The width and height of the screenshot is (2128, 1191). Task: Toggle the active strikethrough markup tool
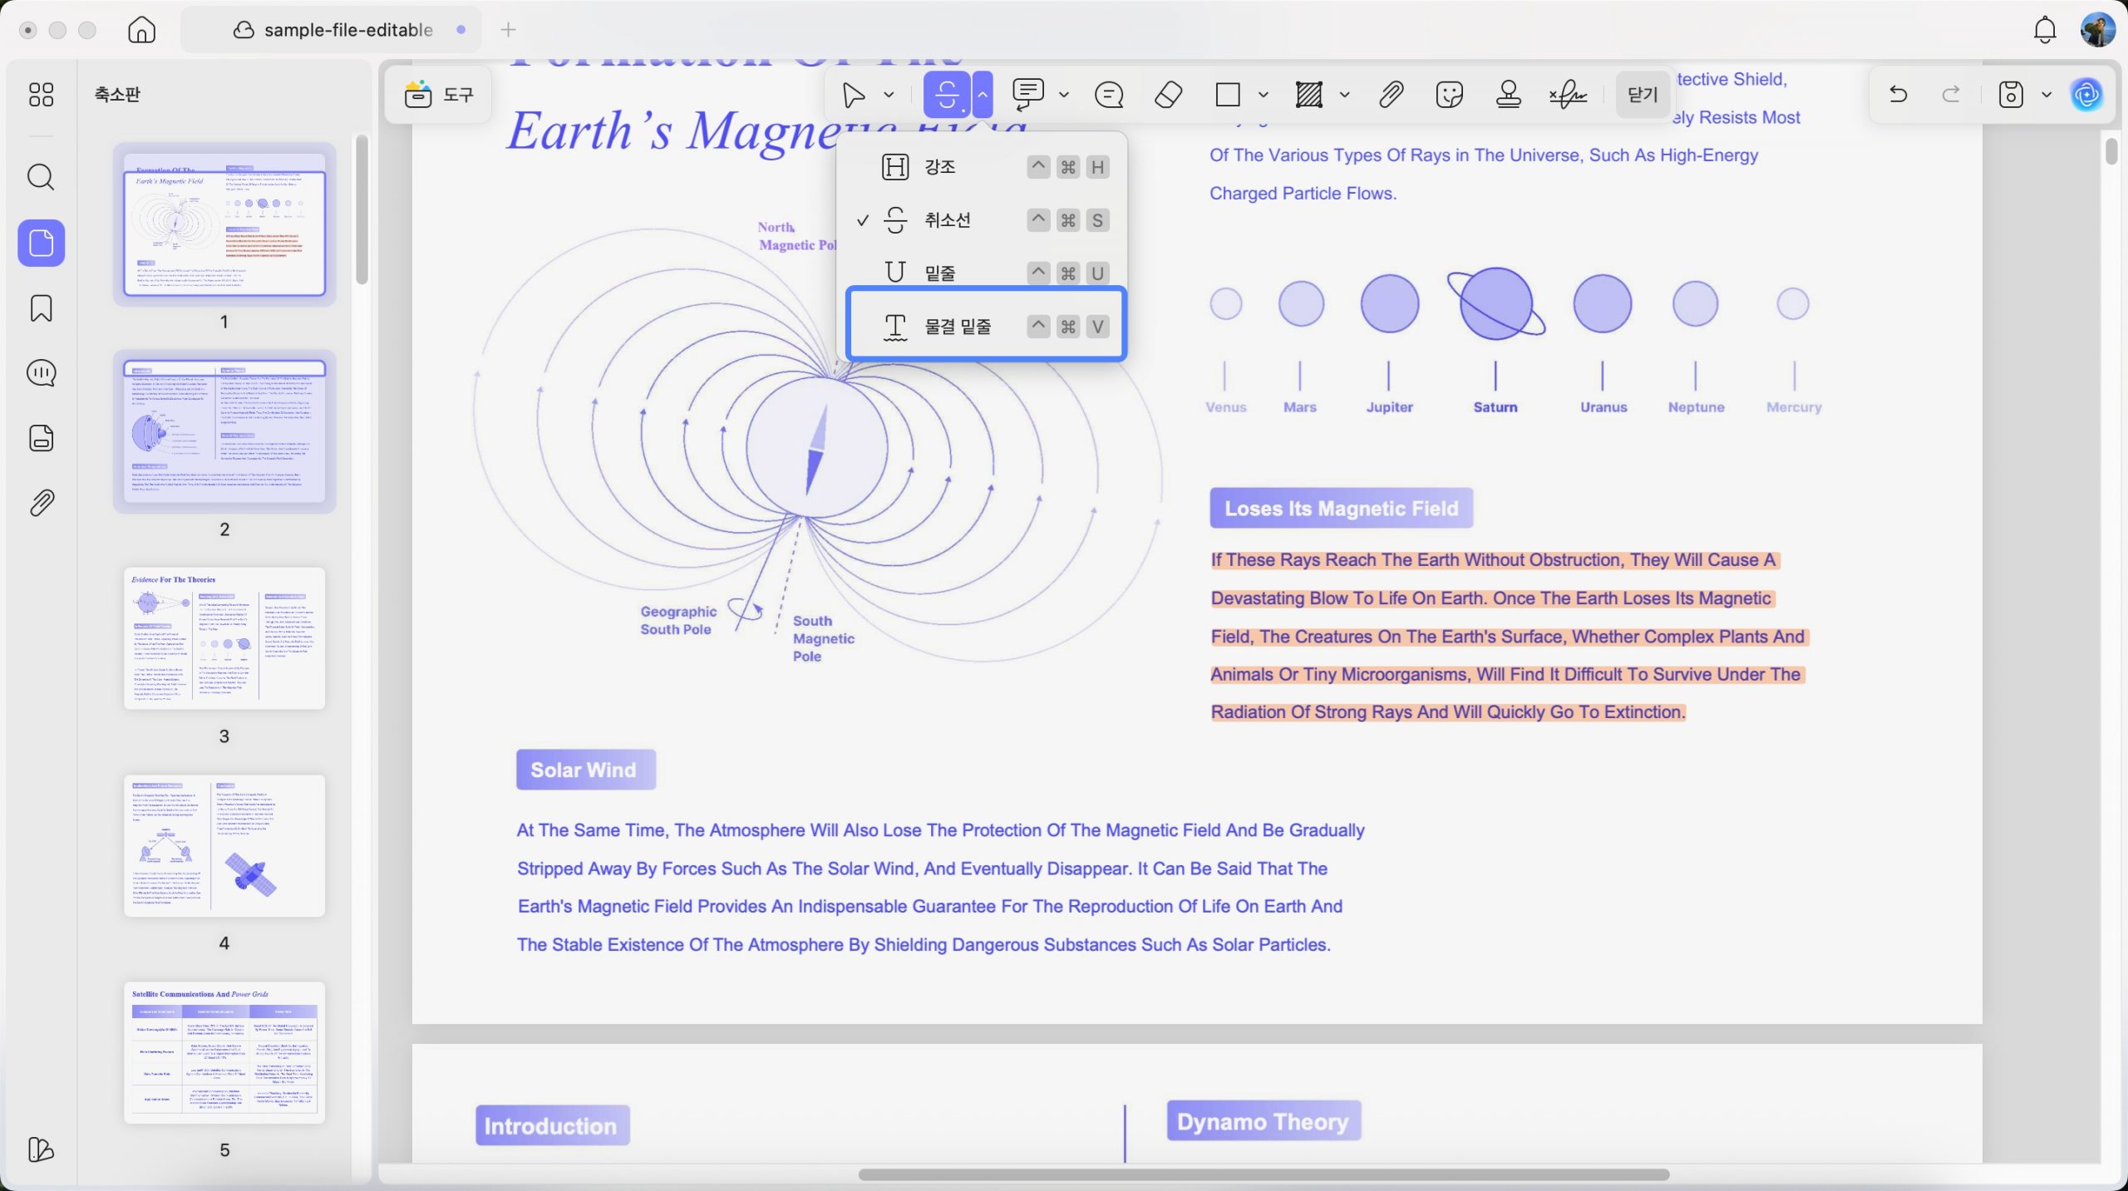coord(947,95)
